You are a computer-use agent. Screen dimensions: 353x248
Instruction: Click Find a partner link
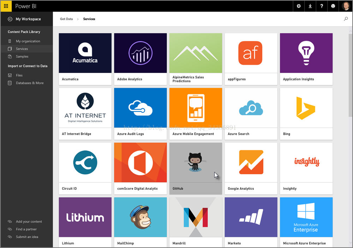[x=26, y=229]
